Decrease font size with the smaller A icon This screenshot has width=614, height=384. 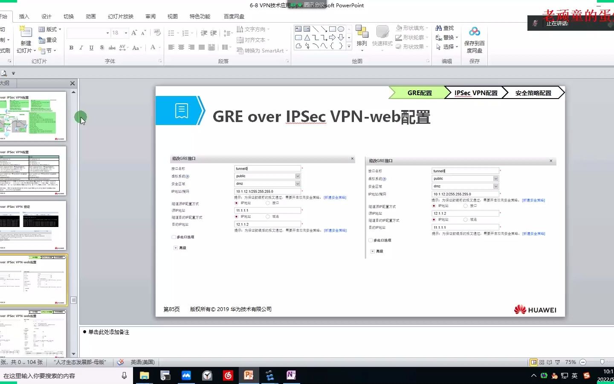(143, 33)
